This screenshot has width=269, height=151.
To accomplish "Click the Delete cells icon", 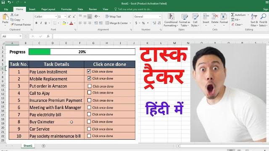I will pyautogui.click(x=215, y=17).
